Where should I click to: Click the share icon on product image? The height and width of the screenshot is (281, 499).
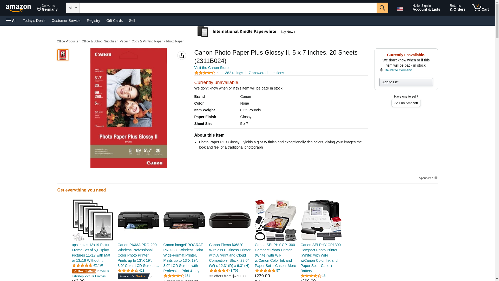(182, 55)
